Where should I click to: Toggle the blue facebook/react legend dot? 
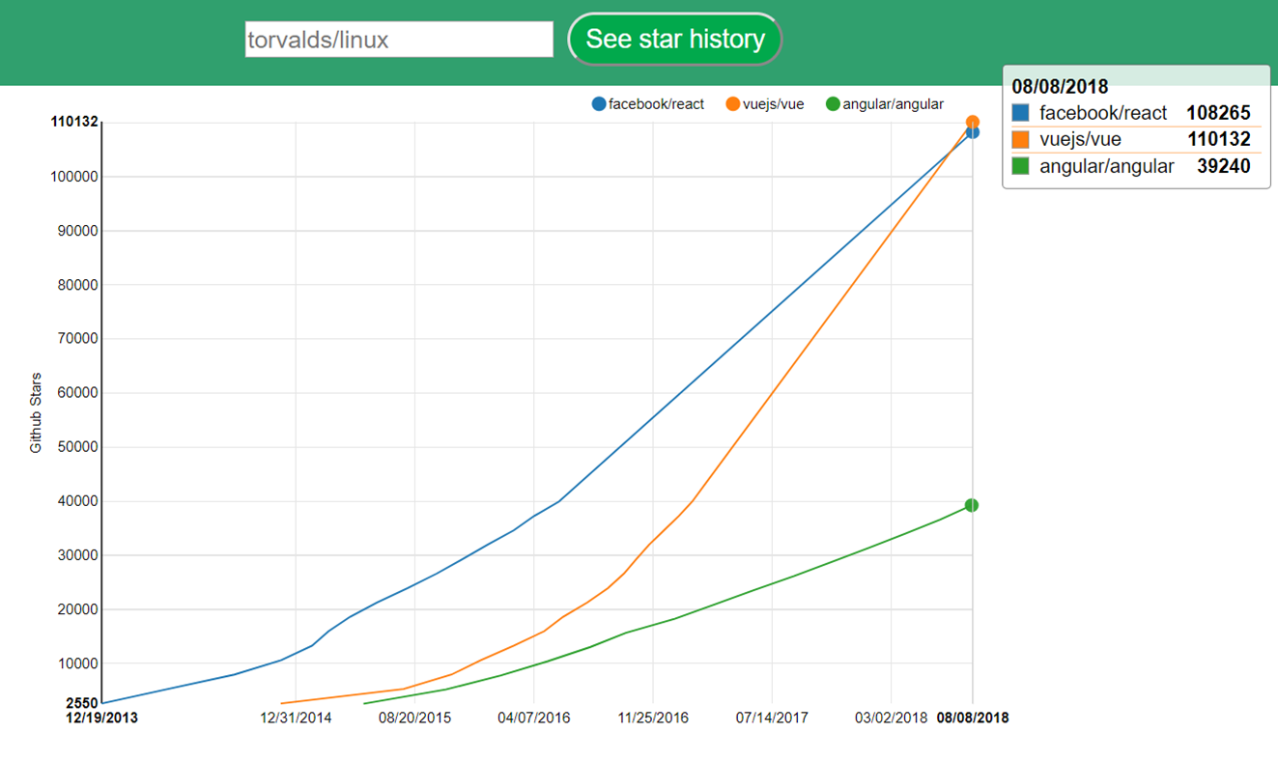(x=599, y=104)
